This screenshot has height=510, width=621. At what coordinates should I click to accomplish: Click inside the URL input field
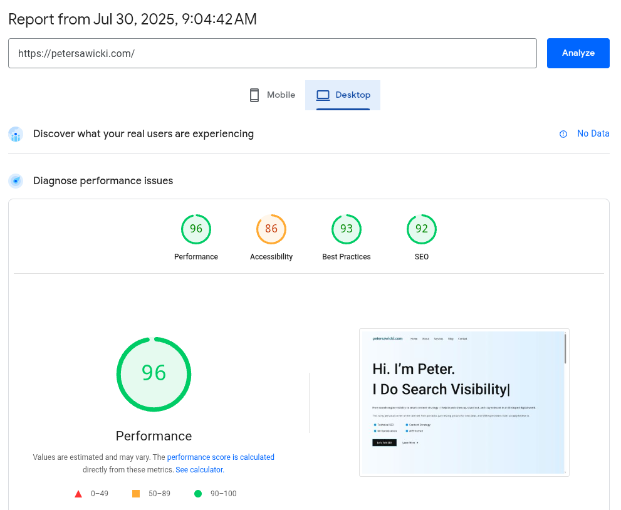pyautogui.click(x=272, y=53)
